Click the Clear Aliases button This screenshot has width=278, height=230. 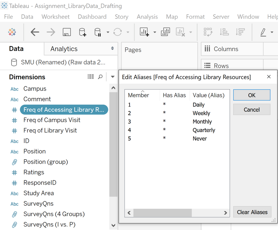tap(252, 212)
